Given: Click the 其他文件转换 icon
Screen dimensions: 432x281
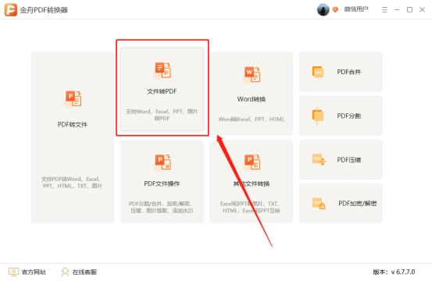Looking at the screenshot, I should [252, 162].
